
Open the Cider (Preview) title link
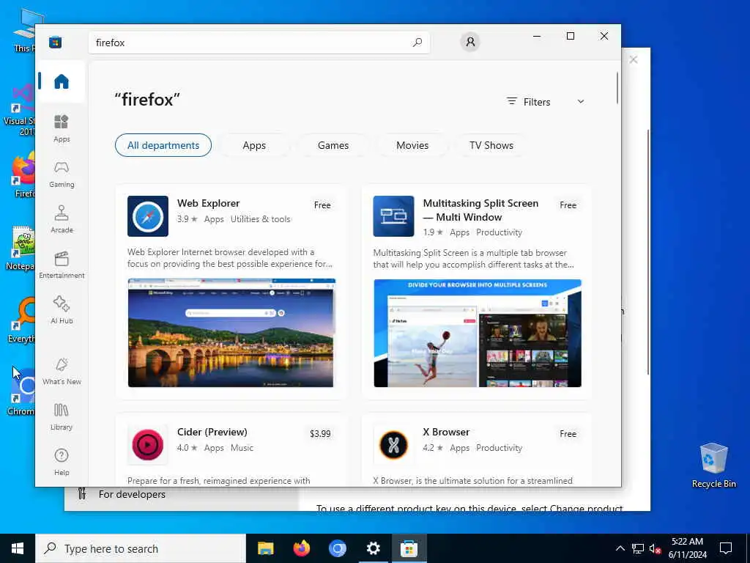[212, 432]
